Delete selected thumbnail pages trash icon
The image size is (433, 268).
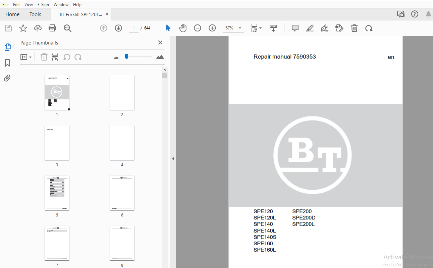pyautogui.click(x=44, y=57)
